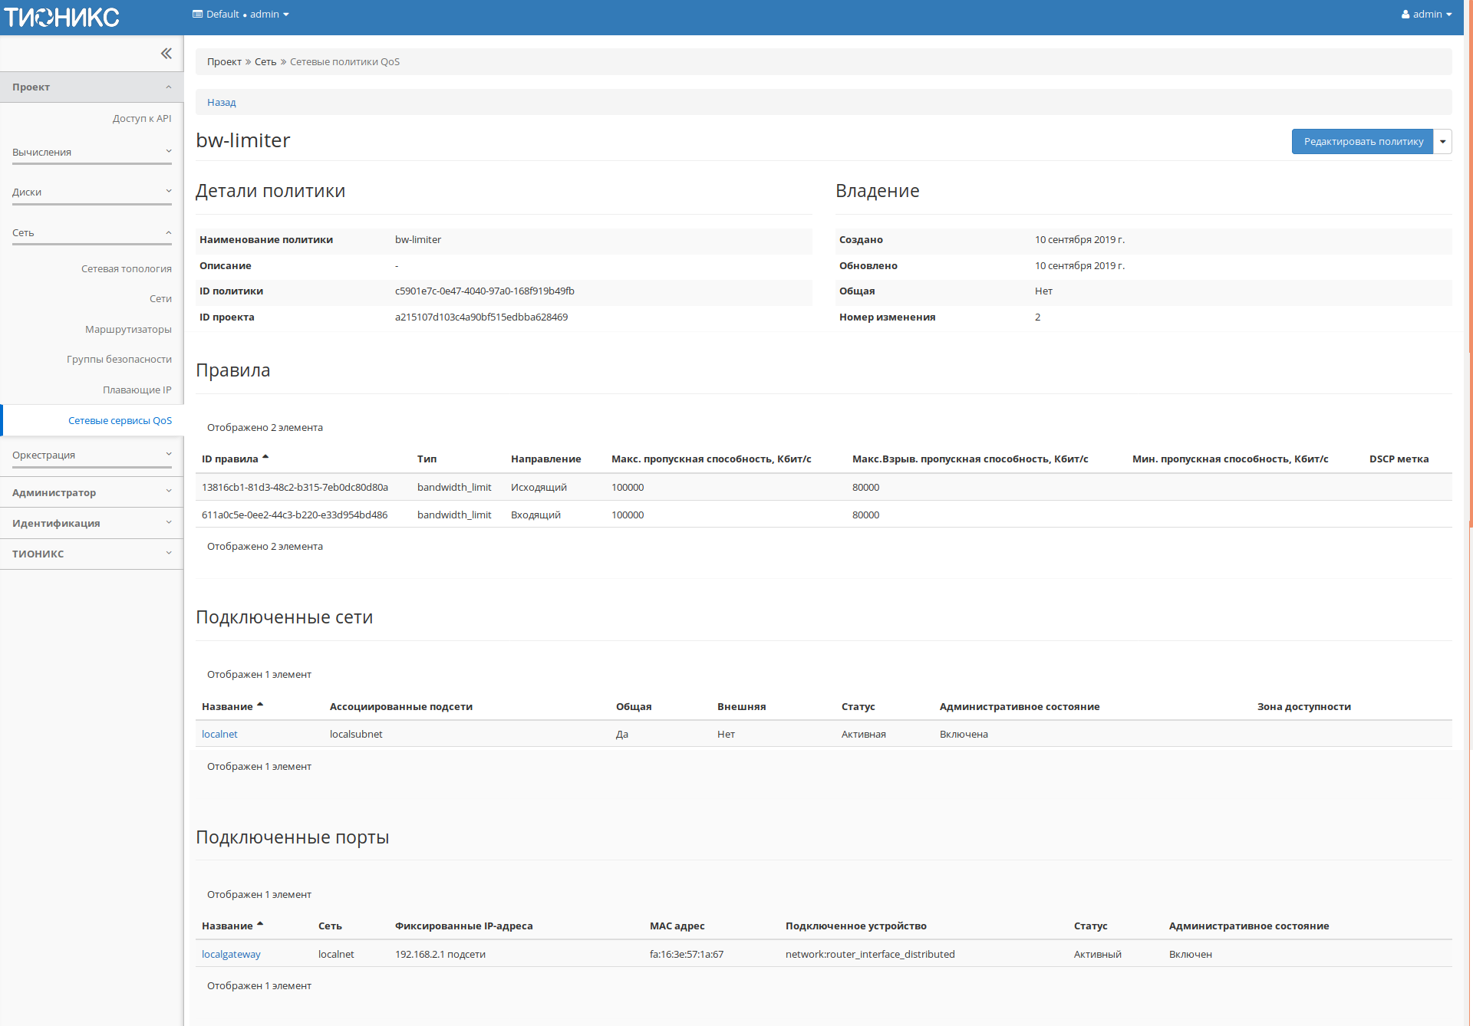
Task: Expand the Вычисления sidebar section
Action: coord(92,151)
